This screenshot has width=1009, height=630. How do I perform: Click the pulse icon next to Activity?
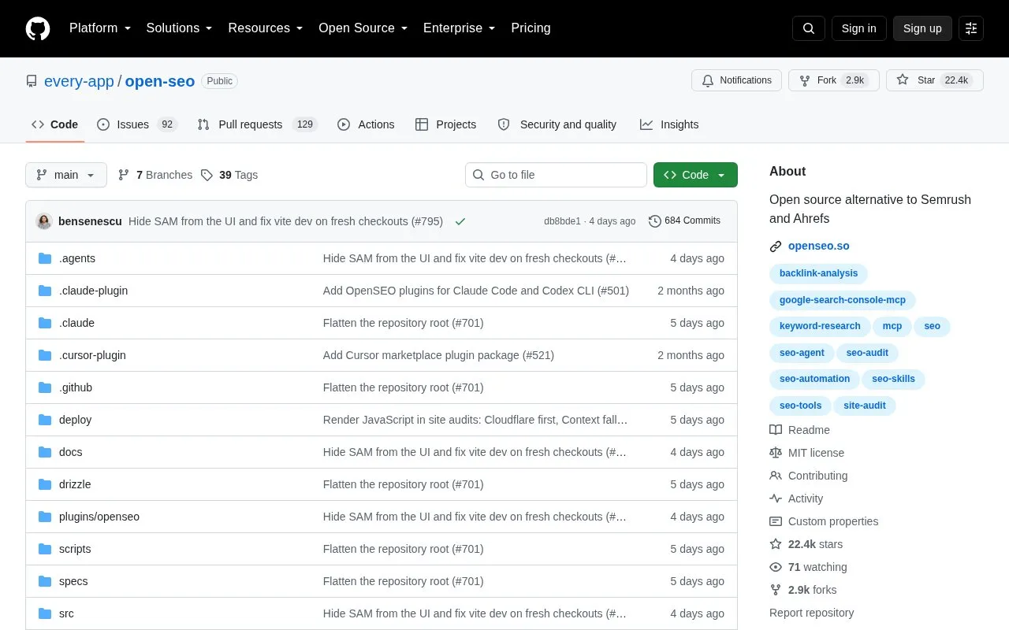776,498
